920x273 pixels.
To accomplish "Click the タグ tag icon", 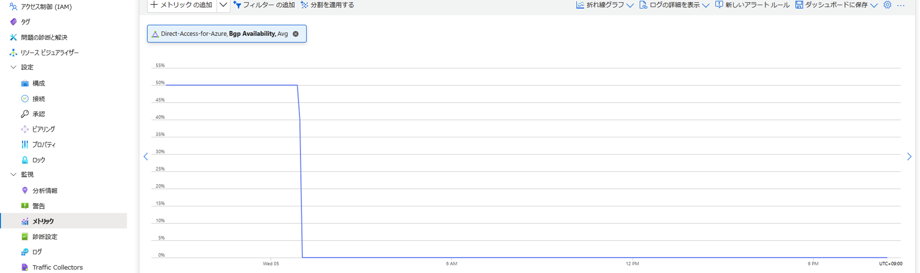I will coord(13,22).
